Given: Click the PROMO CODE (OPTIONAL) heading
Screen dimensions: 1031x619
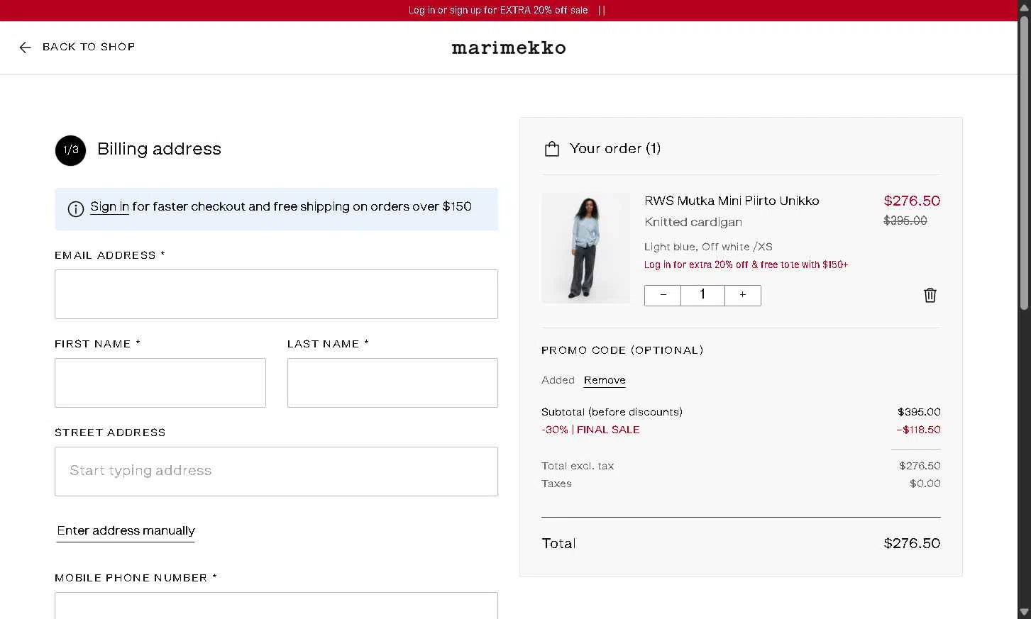Looking at the screenshot, I should point(622,350).
